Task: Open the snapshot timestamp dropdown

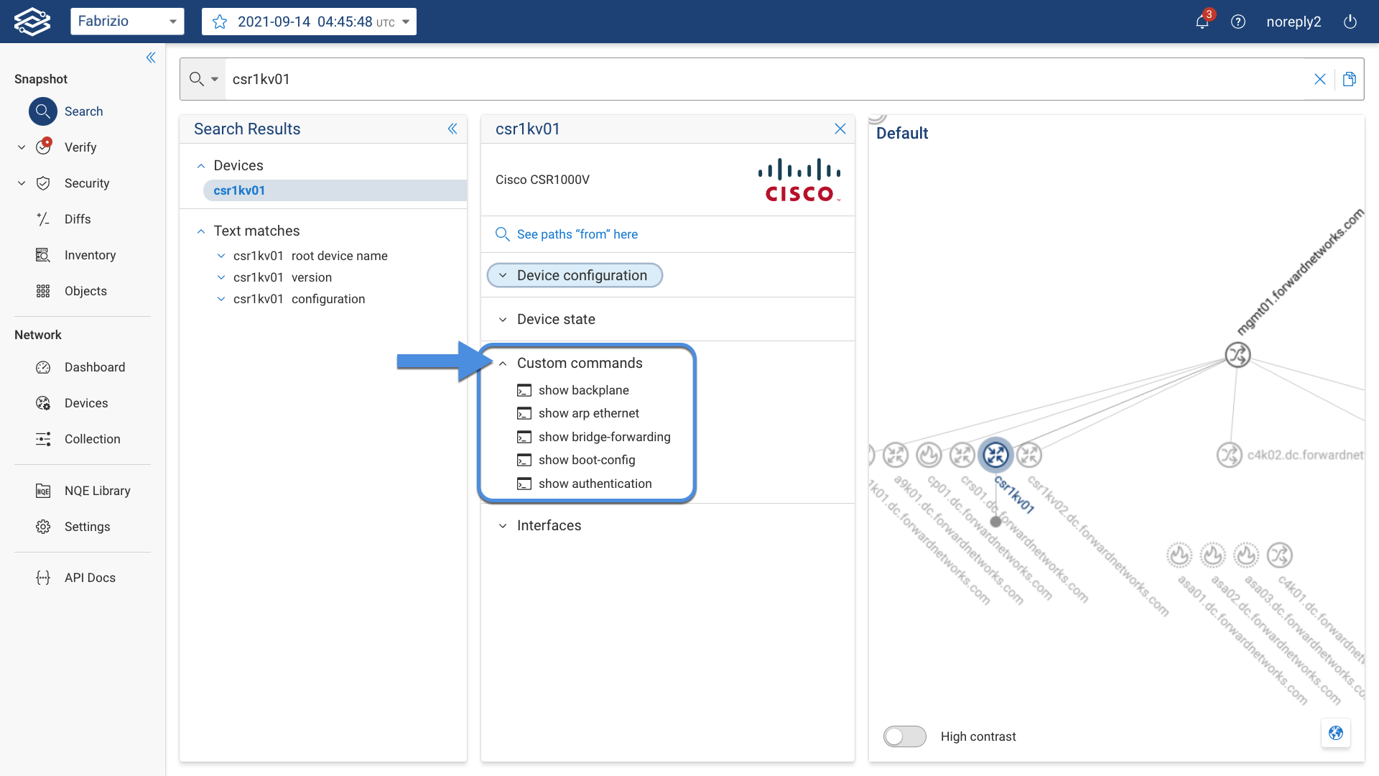Action: pos(405,22)
